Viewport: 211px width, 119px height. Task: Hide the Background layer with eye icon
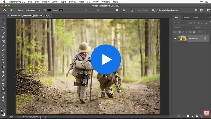(x=175, y=39)
